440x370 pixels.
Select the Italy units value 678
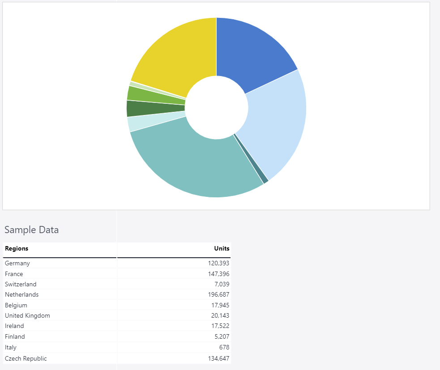click(x=225, y=347)
